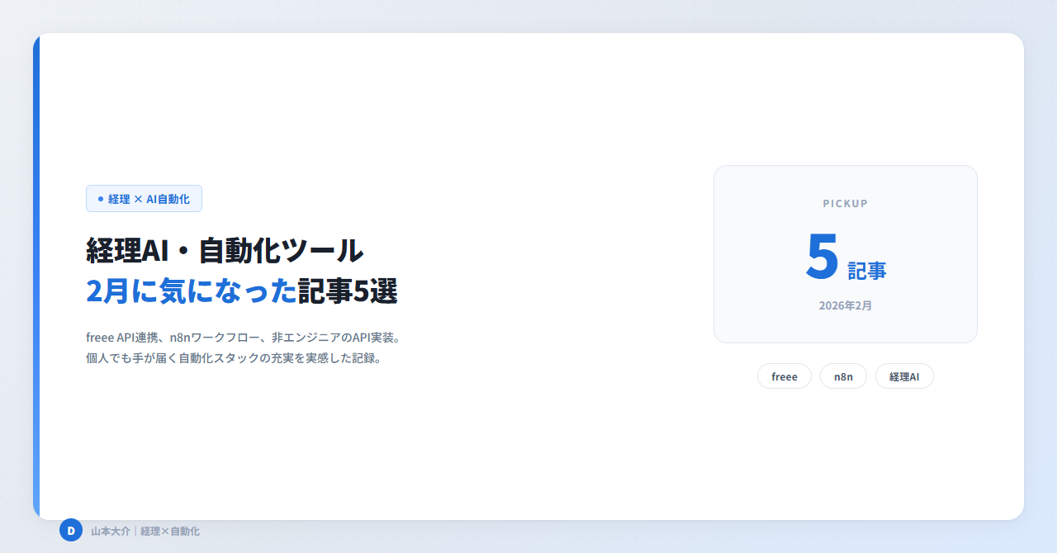Select the large blue number 5

[x=822, y=258]
